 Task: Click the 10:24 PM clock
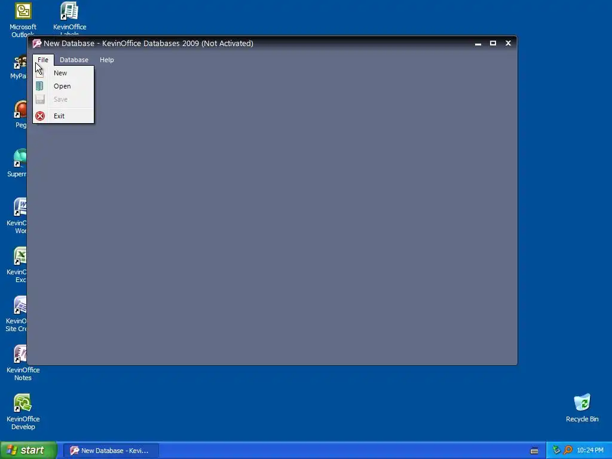(590, 451)
